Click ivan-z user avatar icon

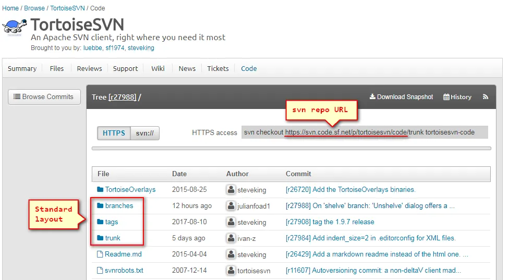pos(231,238)
